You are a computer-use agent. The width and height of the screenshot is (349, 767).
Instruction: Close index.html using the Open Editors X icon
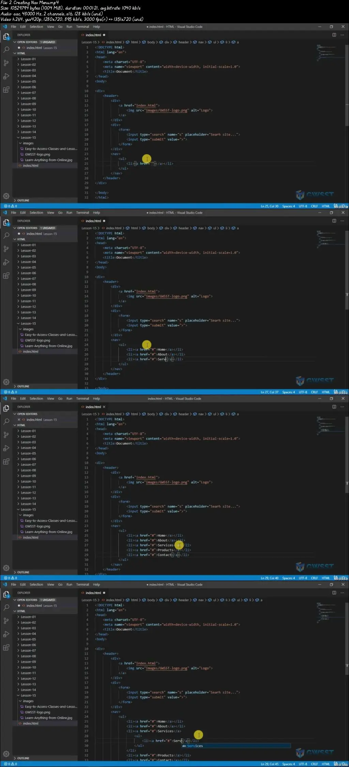pos(19,420)
